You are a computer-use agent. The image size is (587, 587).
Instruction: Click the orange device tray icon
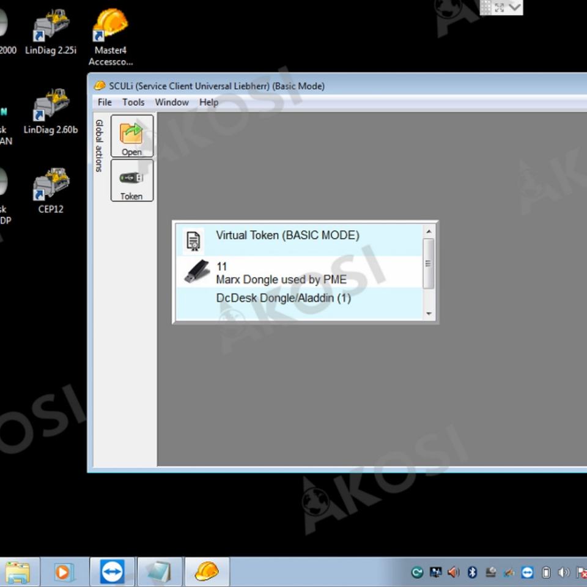(509, 572)
